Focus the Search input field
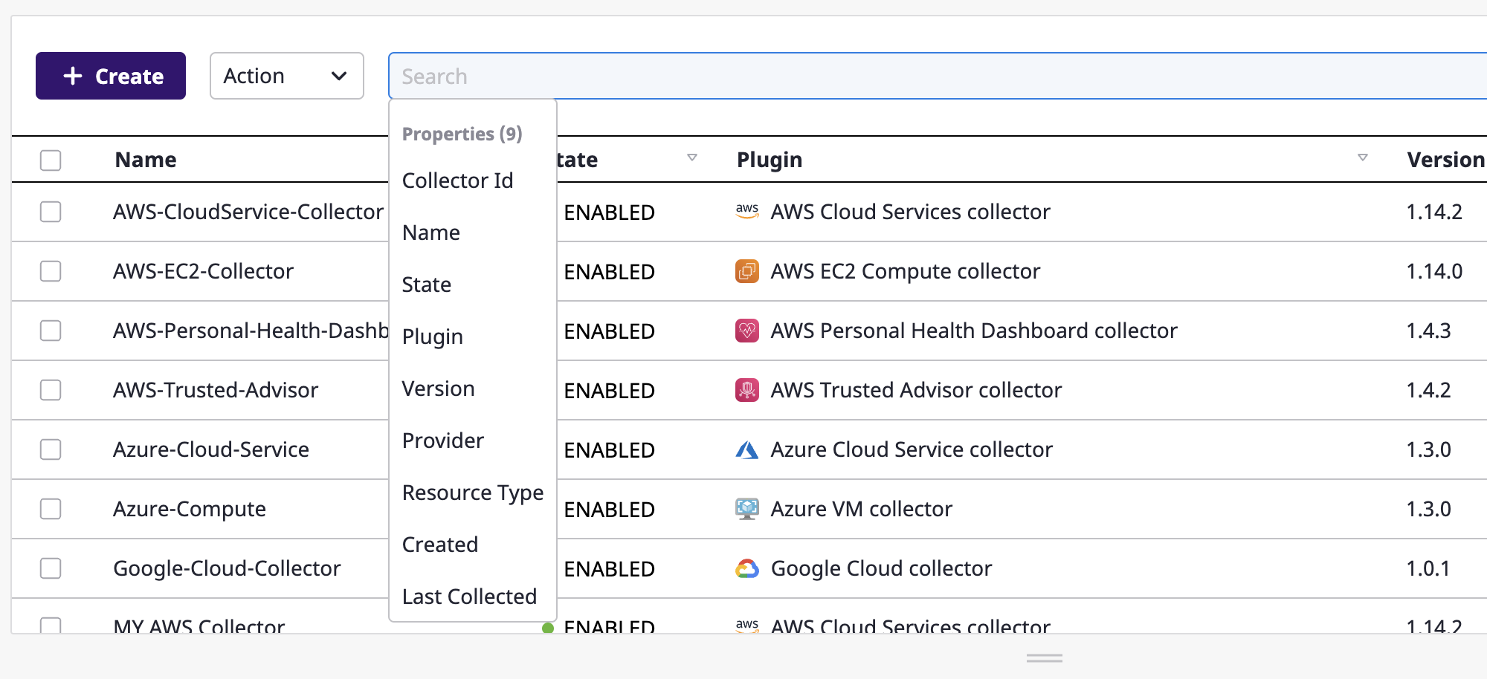1487x679 pixels. click(937, 76)
